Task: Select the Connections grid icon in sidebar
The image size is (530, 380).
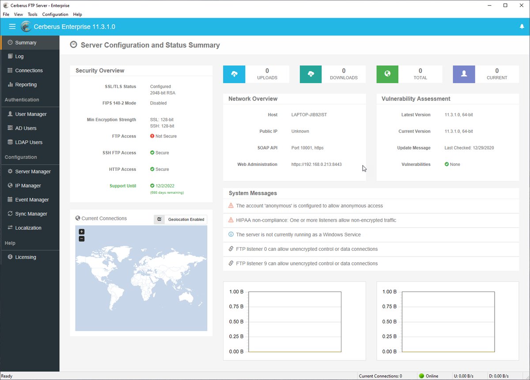Action: pos(10,70)
